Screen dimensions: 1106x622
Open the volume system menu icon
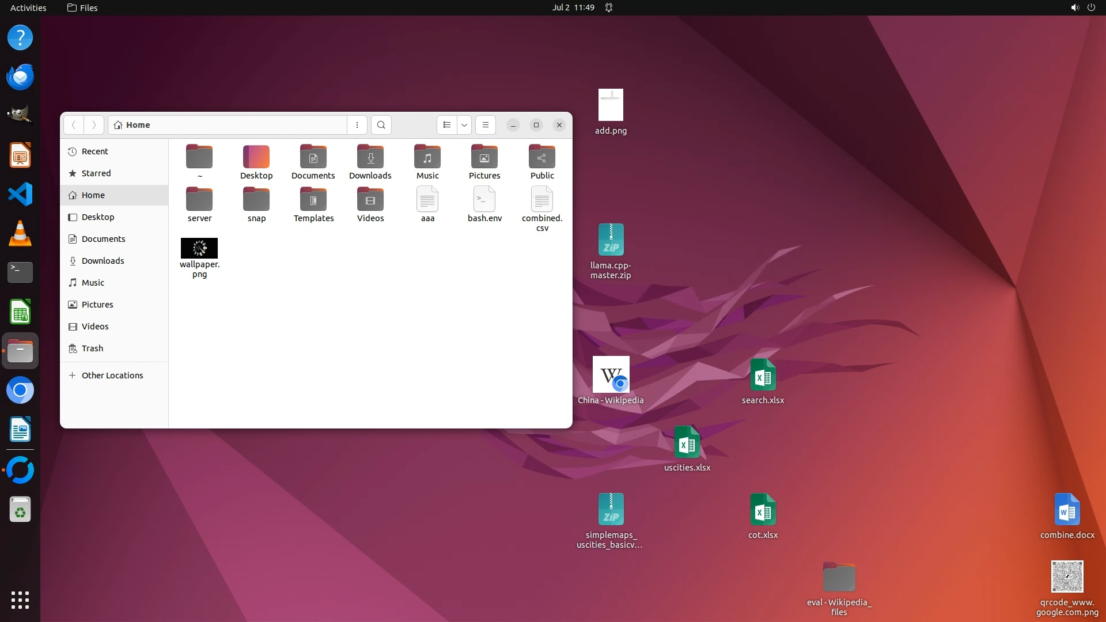(x=1075, y=7)
